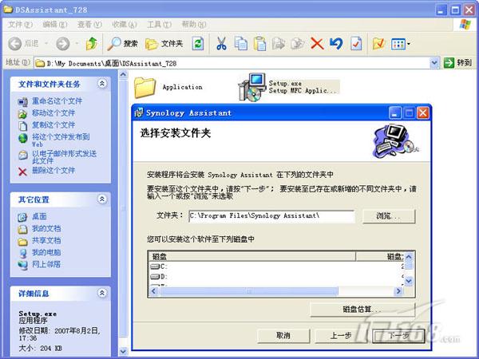Click the 上一步 previous button
This screenshot has height=359, width=479.
click(x=341, y=336)
